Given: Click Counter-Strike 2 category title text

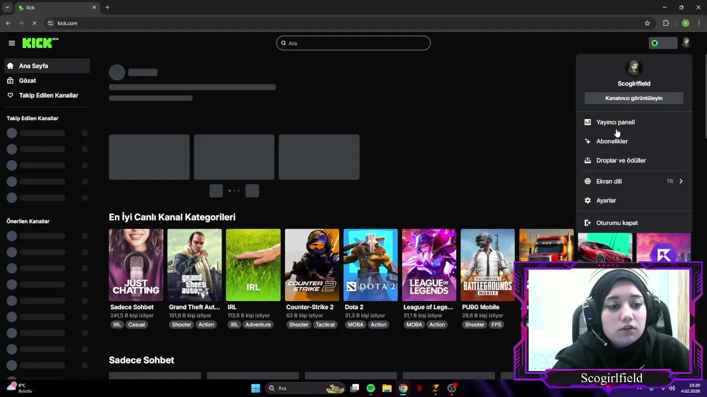Looking at the screenshot, I should pos(310,307).
